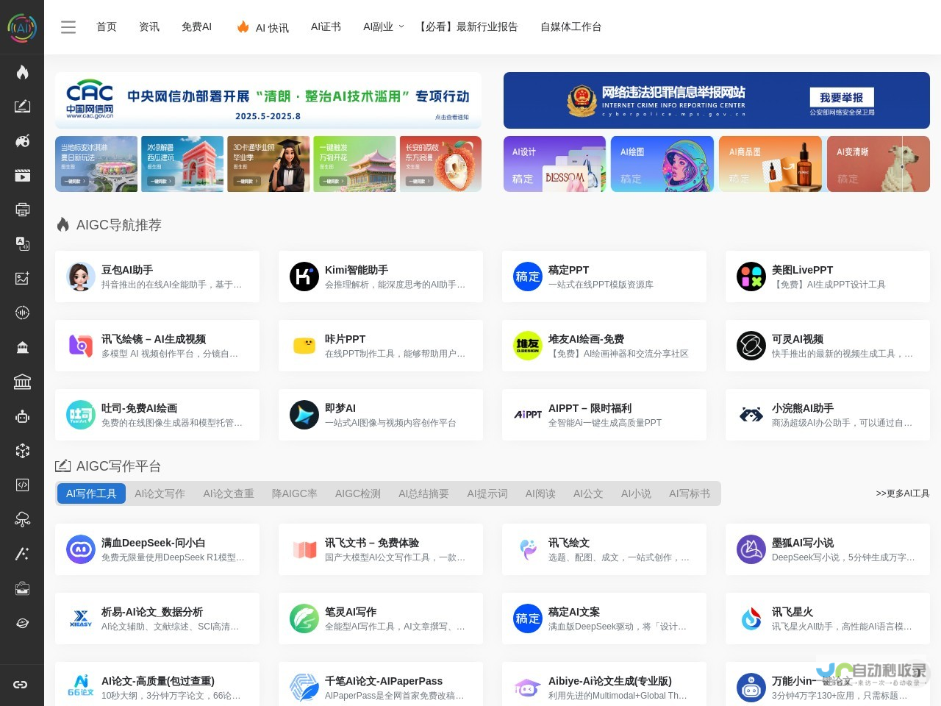This screenshot has height=706, width=941.
Task: Click the 美图LivePPT colorful logo icon
Action: pyautogui.click(x=751, y=277)
